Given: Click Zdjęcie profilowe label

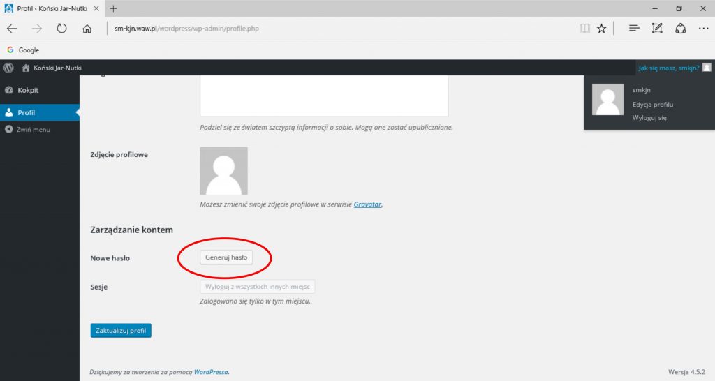Looking at the screenshot, I should point(119,154).
